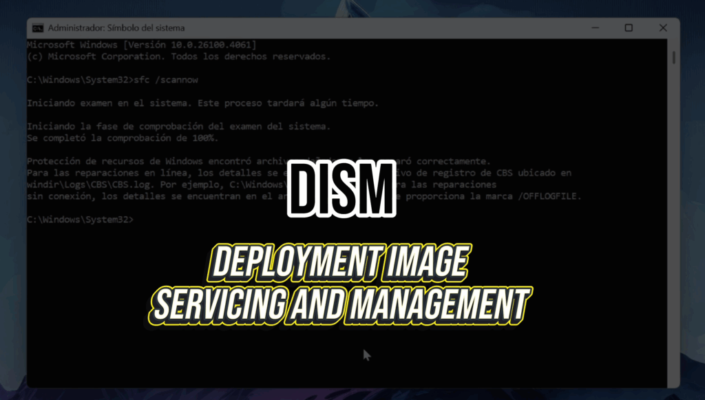Image resolution: width=705 pixels, height=400 pixels.
Task: Click the 'sfc /scannow' command line
Action: [112, 80]
